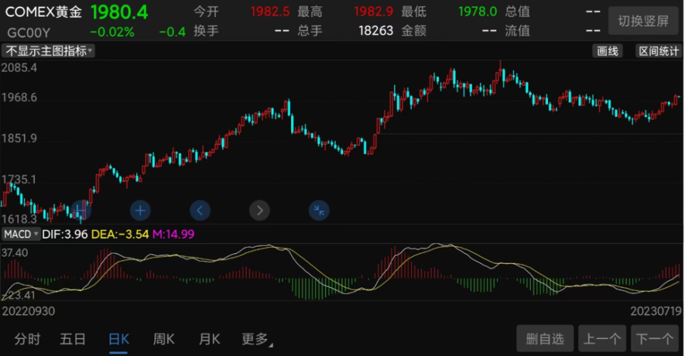
Task: Zoom in chart with plus icon
Action: 140,211
